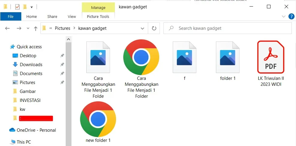This screenshot has height=146, width=296.
Task: Open the File ribbon tab
Action: (10, 16)
